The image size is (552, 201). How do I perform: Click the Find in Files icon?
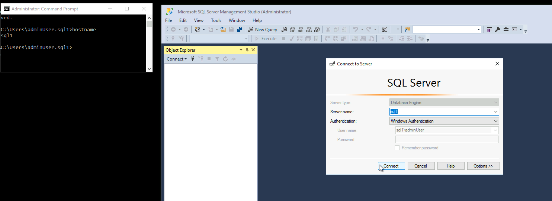pos(407,29)
